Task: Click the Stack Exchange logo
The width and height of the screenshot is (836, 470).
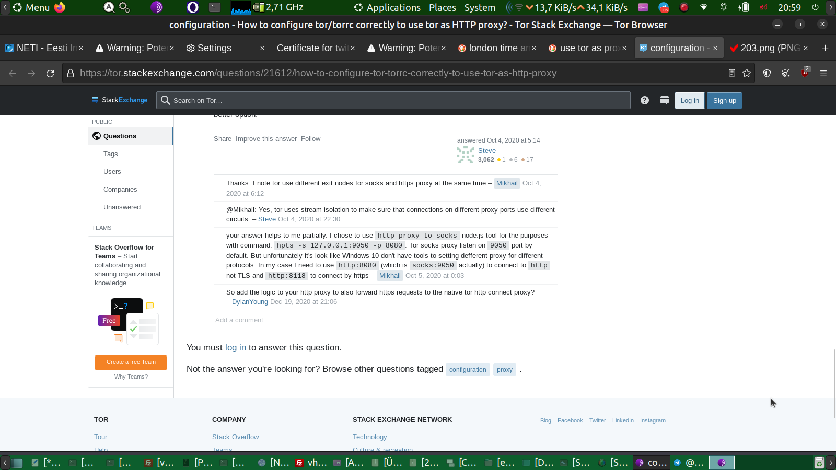Action: pos(120,100)
